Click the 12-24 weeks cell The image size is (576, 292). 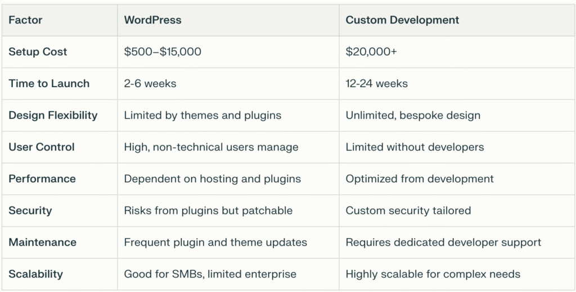pyautogui.click(x=376, y=84)
